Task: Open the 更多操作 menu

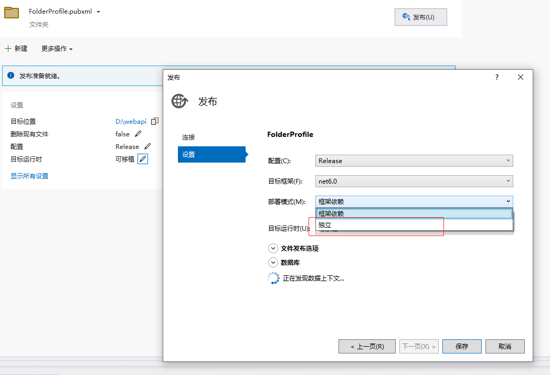Action: (57, 49)
